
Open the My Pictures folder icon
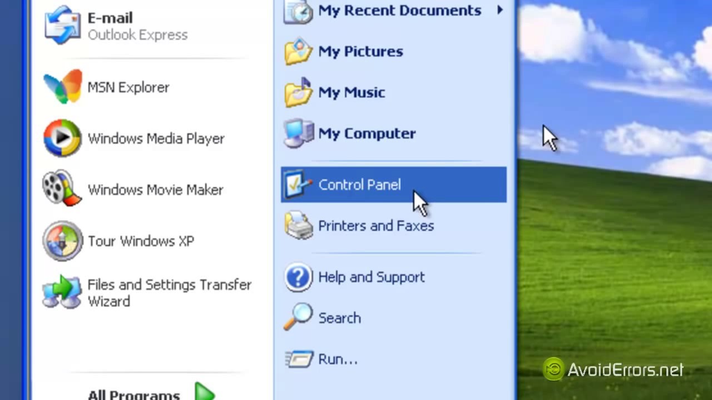click(298, 52)
